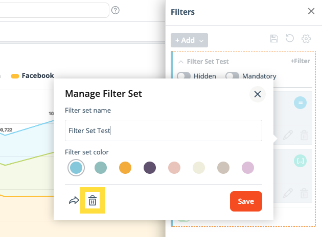The image size is (322, 237).
Task: Click the save disk icon in Filters panel
Action: click(x=274, y=39)
